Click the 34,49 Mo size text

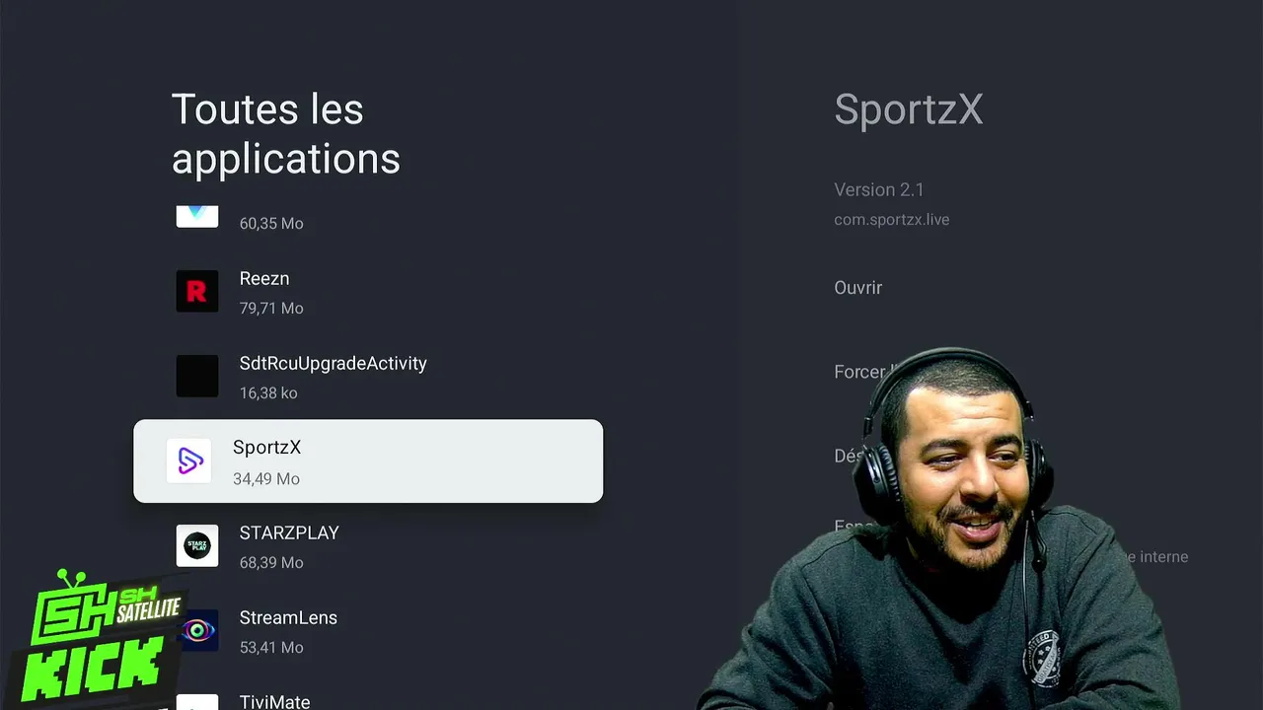click(x=266, y=479)
